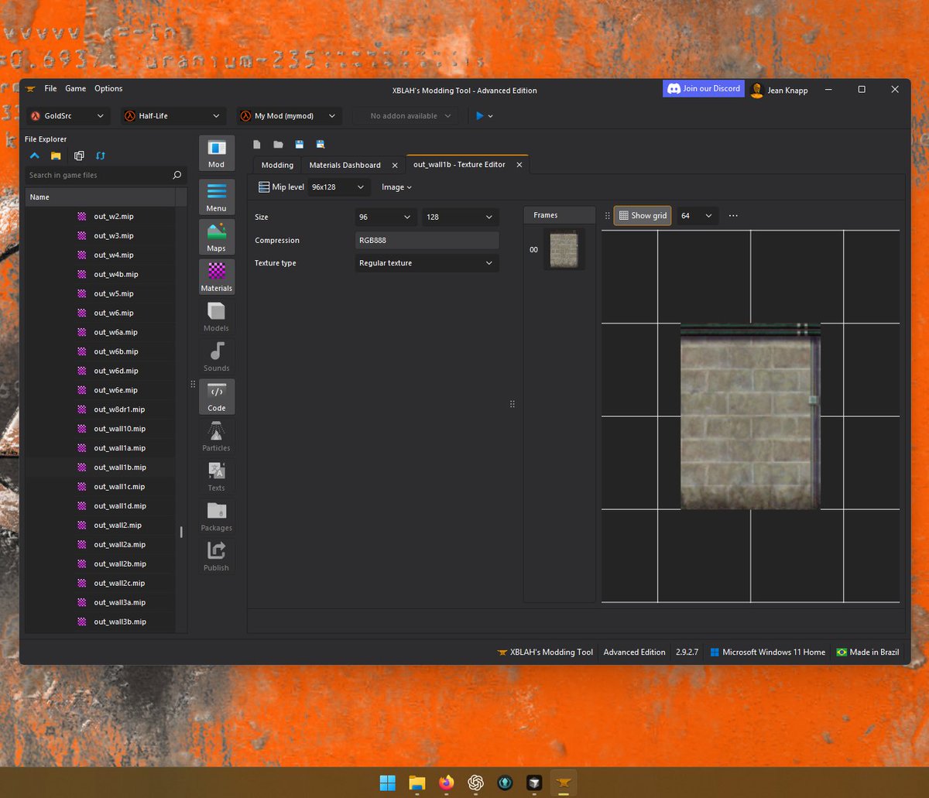The height and width of the screenshot is (798, 929).
Task: Expand the play button options arrow
Action: point(490,116)
